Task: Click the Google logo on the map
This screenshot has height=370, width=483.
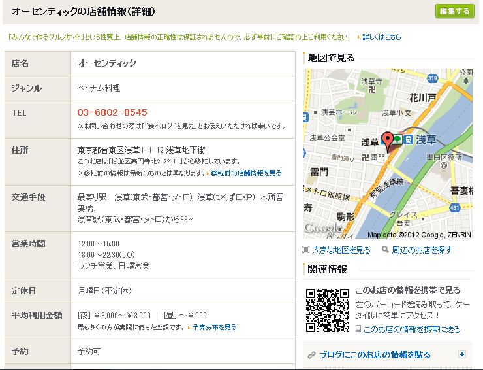Action: click(x=322, y=228)
